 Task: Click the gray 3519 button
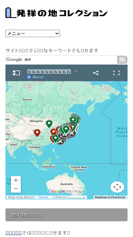(67, 215)
